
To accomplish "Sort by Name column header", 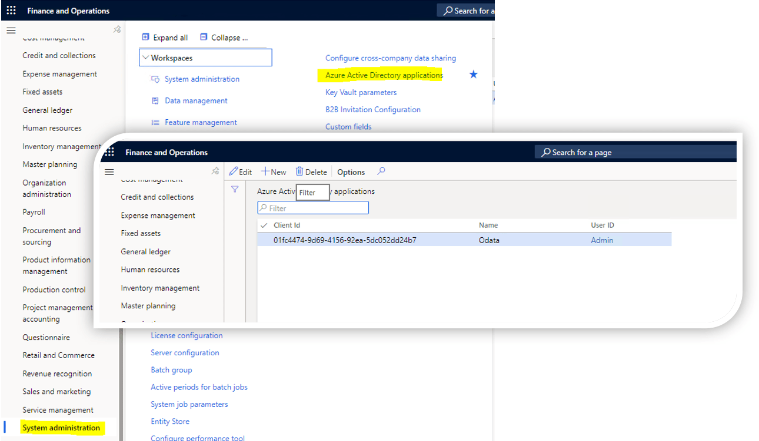I will (488, 225).
